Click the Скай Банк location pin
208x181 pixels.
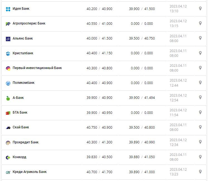[x=200, y=127]
